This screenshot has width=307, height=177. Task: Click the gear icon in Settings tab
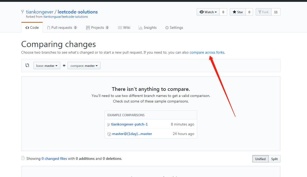click(x=167, y=28)
